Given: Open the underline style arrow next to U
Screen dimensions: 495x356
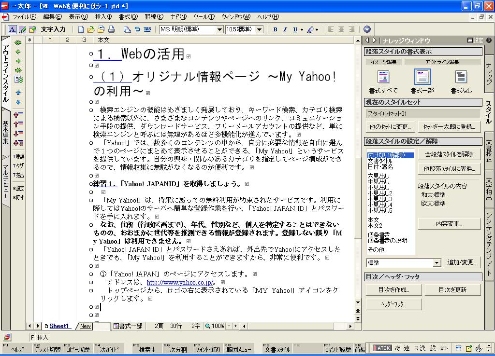Looking at the screenshot, I should (x=302, y=29).
